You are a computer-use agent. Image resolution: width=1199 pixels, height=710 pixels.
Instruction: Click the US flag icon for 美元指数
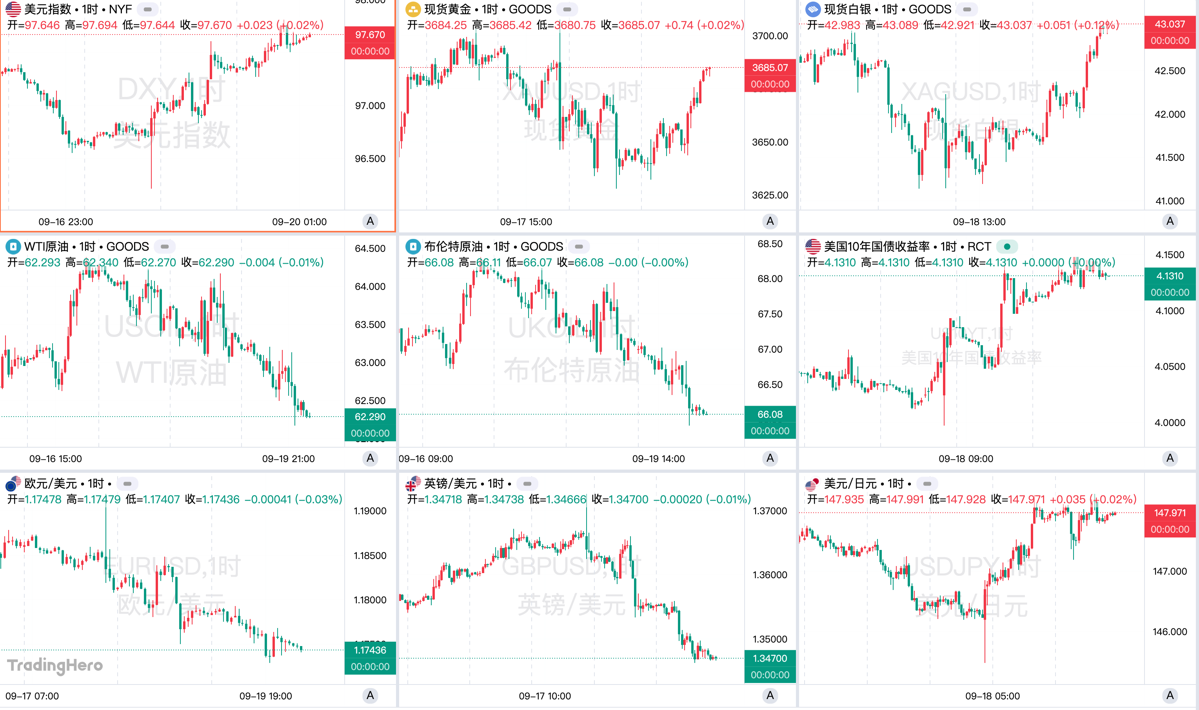click(x=13, y=9)
